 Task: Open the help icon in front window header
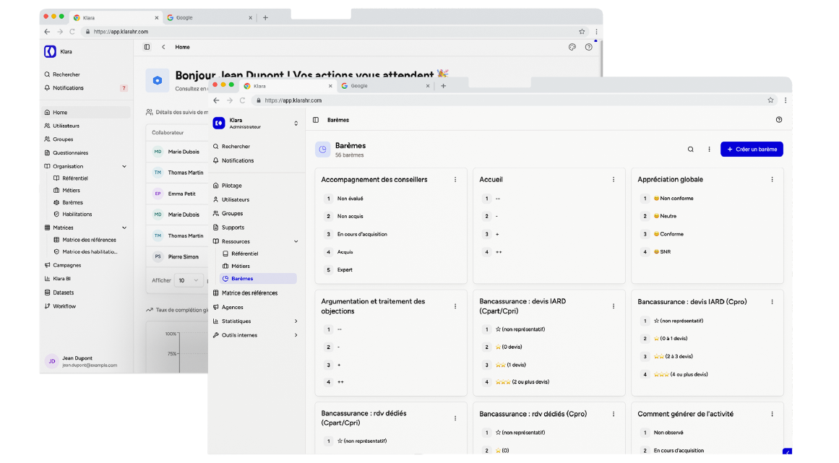tap(778, 120)
